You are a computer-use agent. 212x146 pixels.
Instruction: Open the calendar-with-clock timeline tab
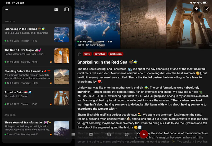[x=109, y=134]
